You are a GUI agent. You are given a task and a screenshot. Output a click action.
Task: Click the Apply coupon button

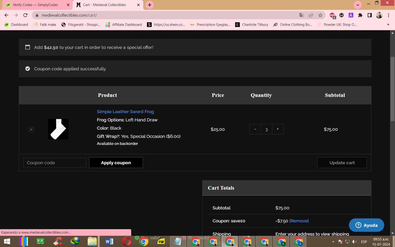116,163
